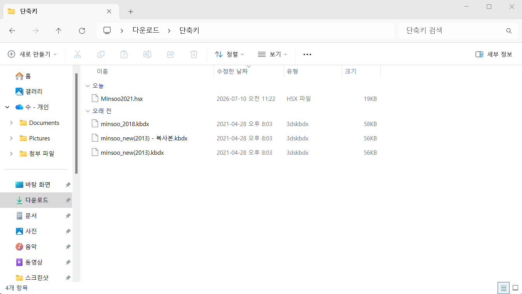This screenshot has height=294, width=522.
Task: Switch to large thumbnails view in status bar
Action: (x=515, y=288)
